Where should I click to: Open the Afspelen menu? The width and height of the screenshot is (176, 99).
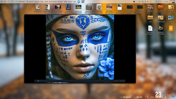[x=37, y=2]
